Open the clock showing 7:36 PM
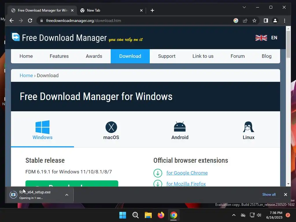This screenshot has height=222, width=296. (x=274, y=215)
